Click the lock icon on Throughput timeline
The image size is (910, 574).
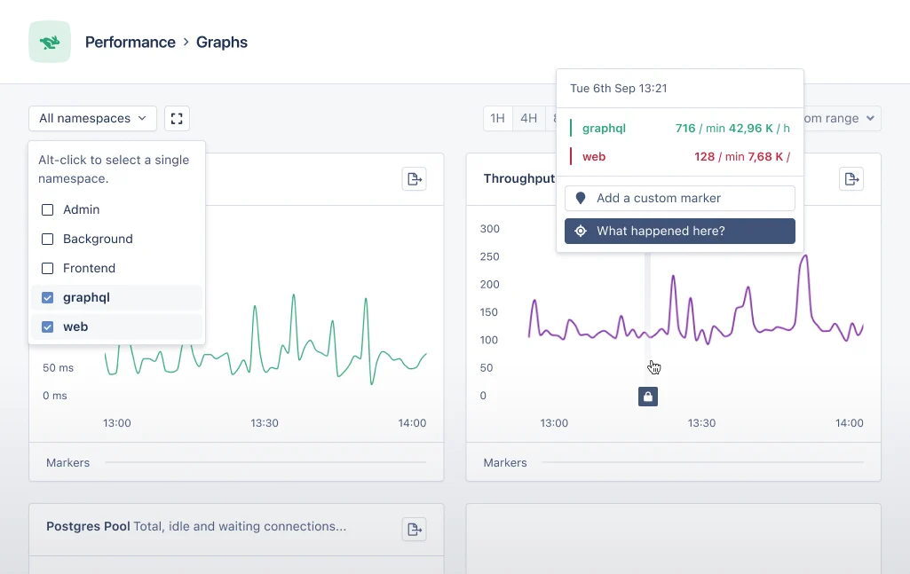pos(648,397)
